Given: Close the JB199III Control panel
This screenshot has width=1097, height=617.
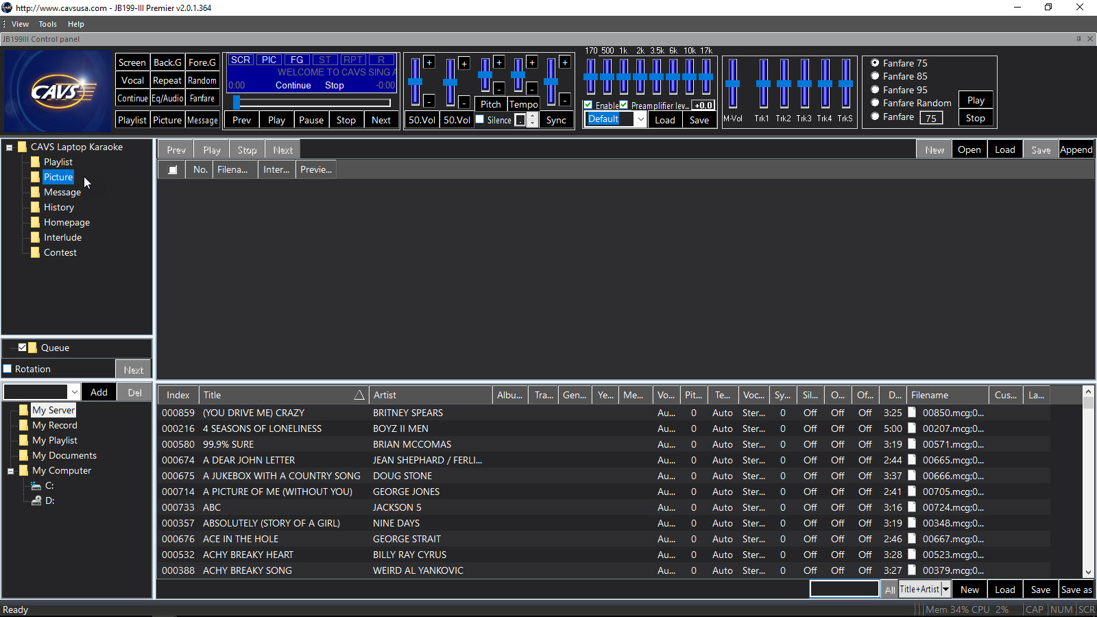Looking at the screenshot, I should 1090,39.
